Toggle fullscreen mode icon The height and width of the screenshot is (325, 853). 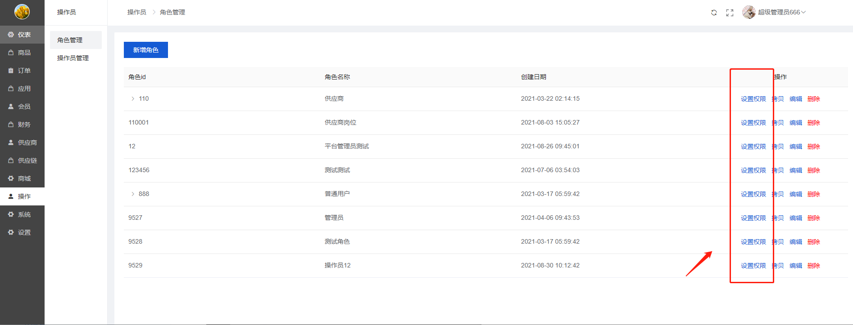pyautogui.click(x=730, y=13)
